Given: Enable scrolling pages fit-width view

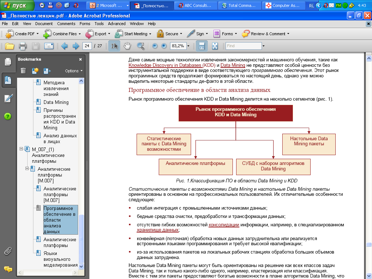Looking at the screenshot, I should tap(202, 46).
